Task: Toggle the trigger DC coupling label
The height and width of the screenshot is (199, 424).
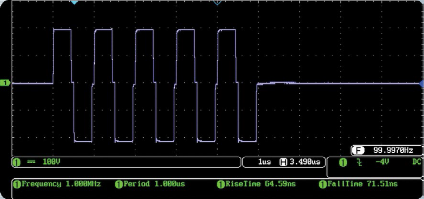Action: click(x=417, y=162)
